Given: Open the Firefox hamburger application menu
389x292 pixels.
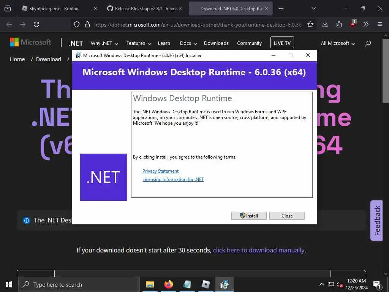Looking at the screenshot, I should 380,24.
